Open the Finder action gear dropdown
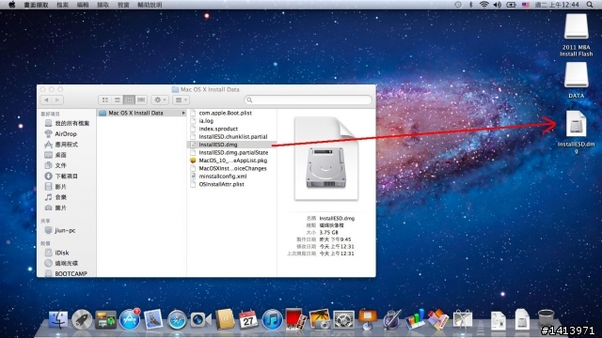 160,100
